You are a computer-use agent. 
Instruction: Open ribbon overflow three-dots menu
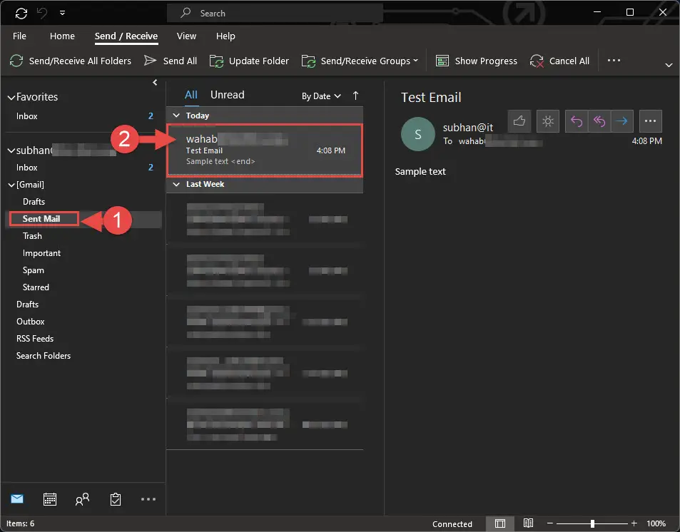614,61
